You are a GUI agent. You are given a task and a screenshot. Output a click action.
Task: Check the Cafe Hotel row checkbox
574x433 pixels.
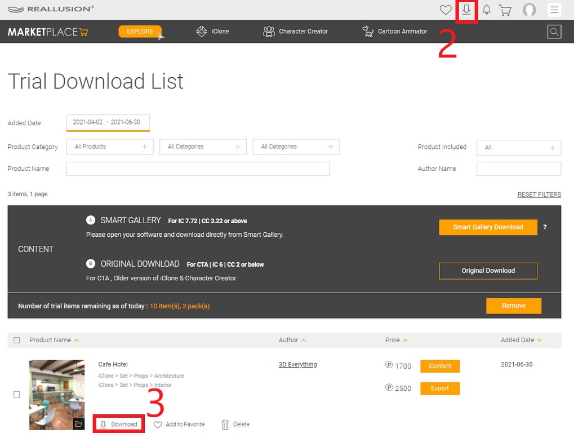pyautogui.click(x=17, y=395)
